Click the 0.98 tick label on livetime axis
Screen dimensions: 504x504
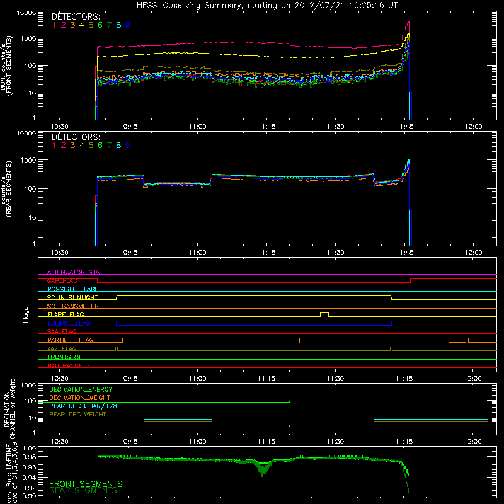click(x=29, y=457)
